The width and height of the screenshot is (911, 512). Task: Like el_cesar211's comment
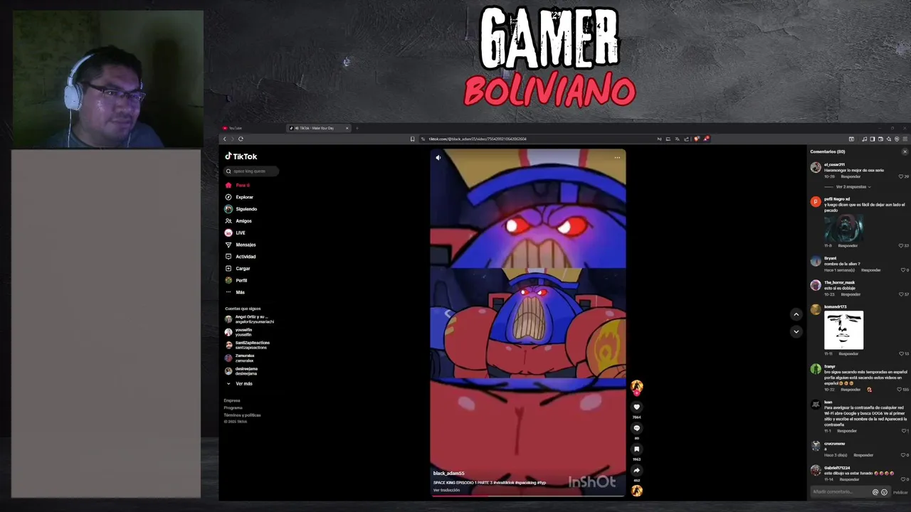pos(902,176)
